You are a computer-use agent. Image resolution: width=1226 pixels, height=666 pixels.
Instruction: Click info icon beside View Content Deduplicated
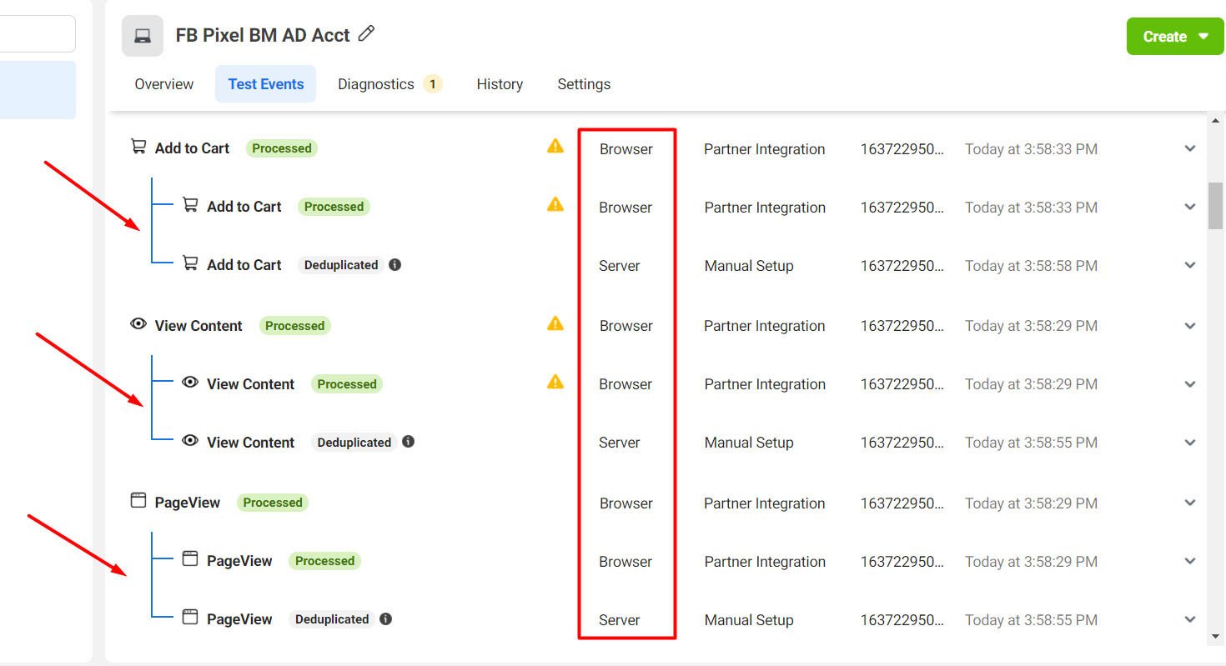(408, 442)
